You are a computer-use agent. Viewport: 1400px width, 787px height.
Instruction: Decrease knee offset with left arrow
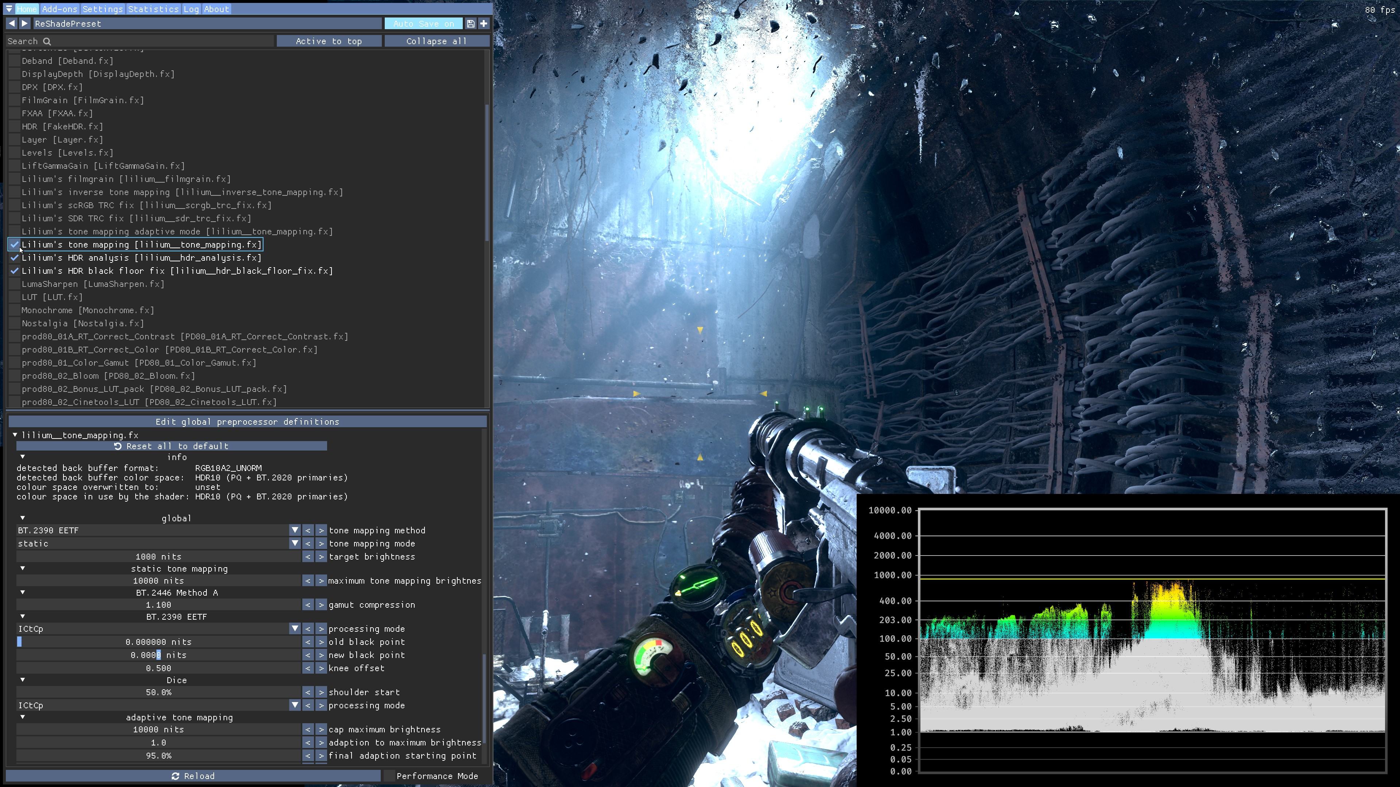308,668
